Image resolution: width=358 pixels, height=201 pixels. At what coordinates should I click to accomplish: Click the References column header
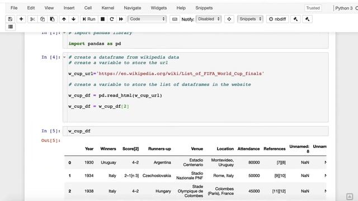point(275,149)
